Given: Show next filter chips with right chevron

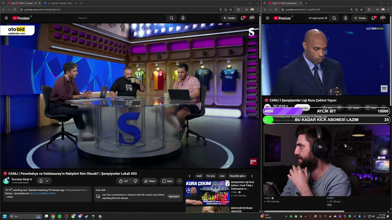Looking at the screenshot, I should 252,176.
